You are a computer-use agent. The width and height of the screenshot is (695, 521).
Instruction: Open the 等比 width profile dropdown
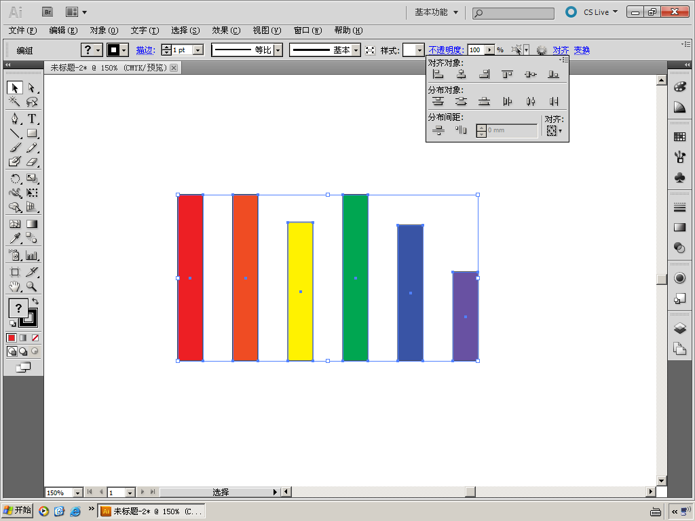pos(278,50)
